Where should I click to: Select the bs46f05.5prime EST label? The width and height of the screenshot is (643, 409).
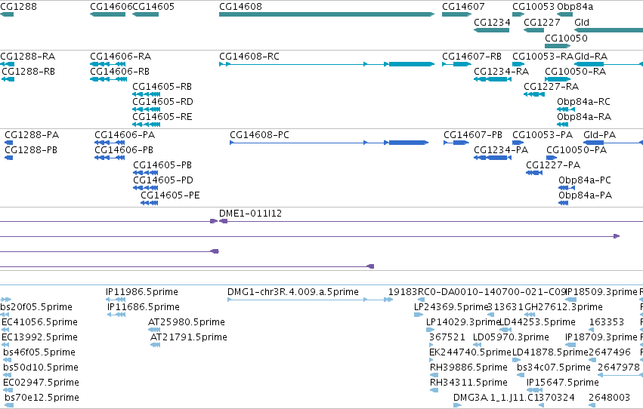click(x=39, y=353)
